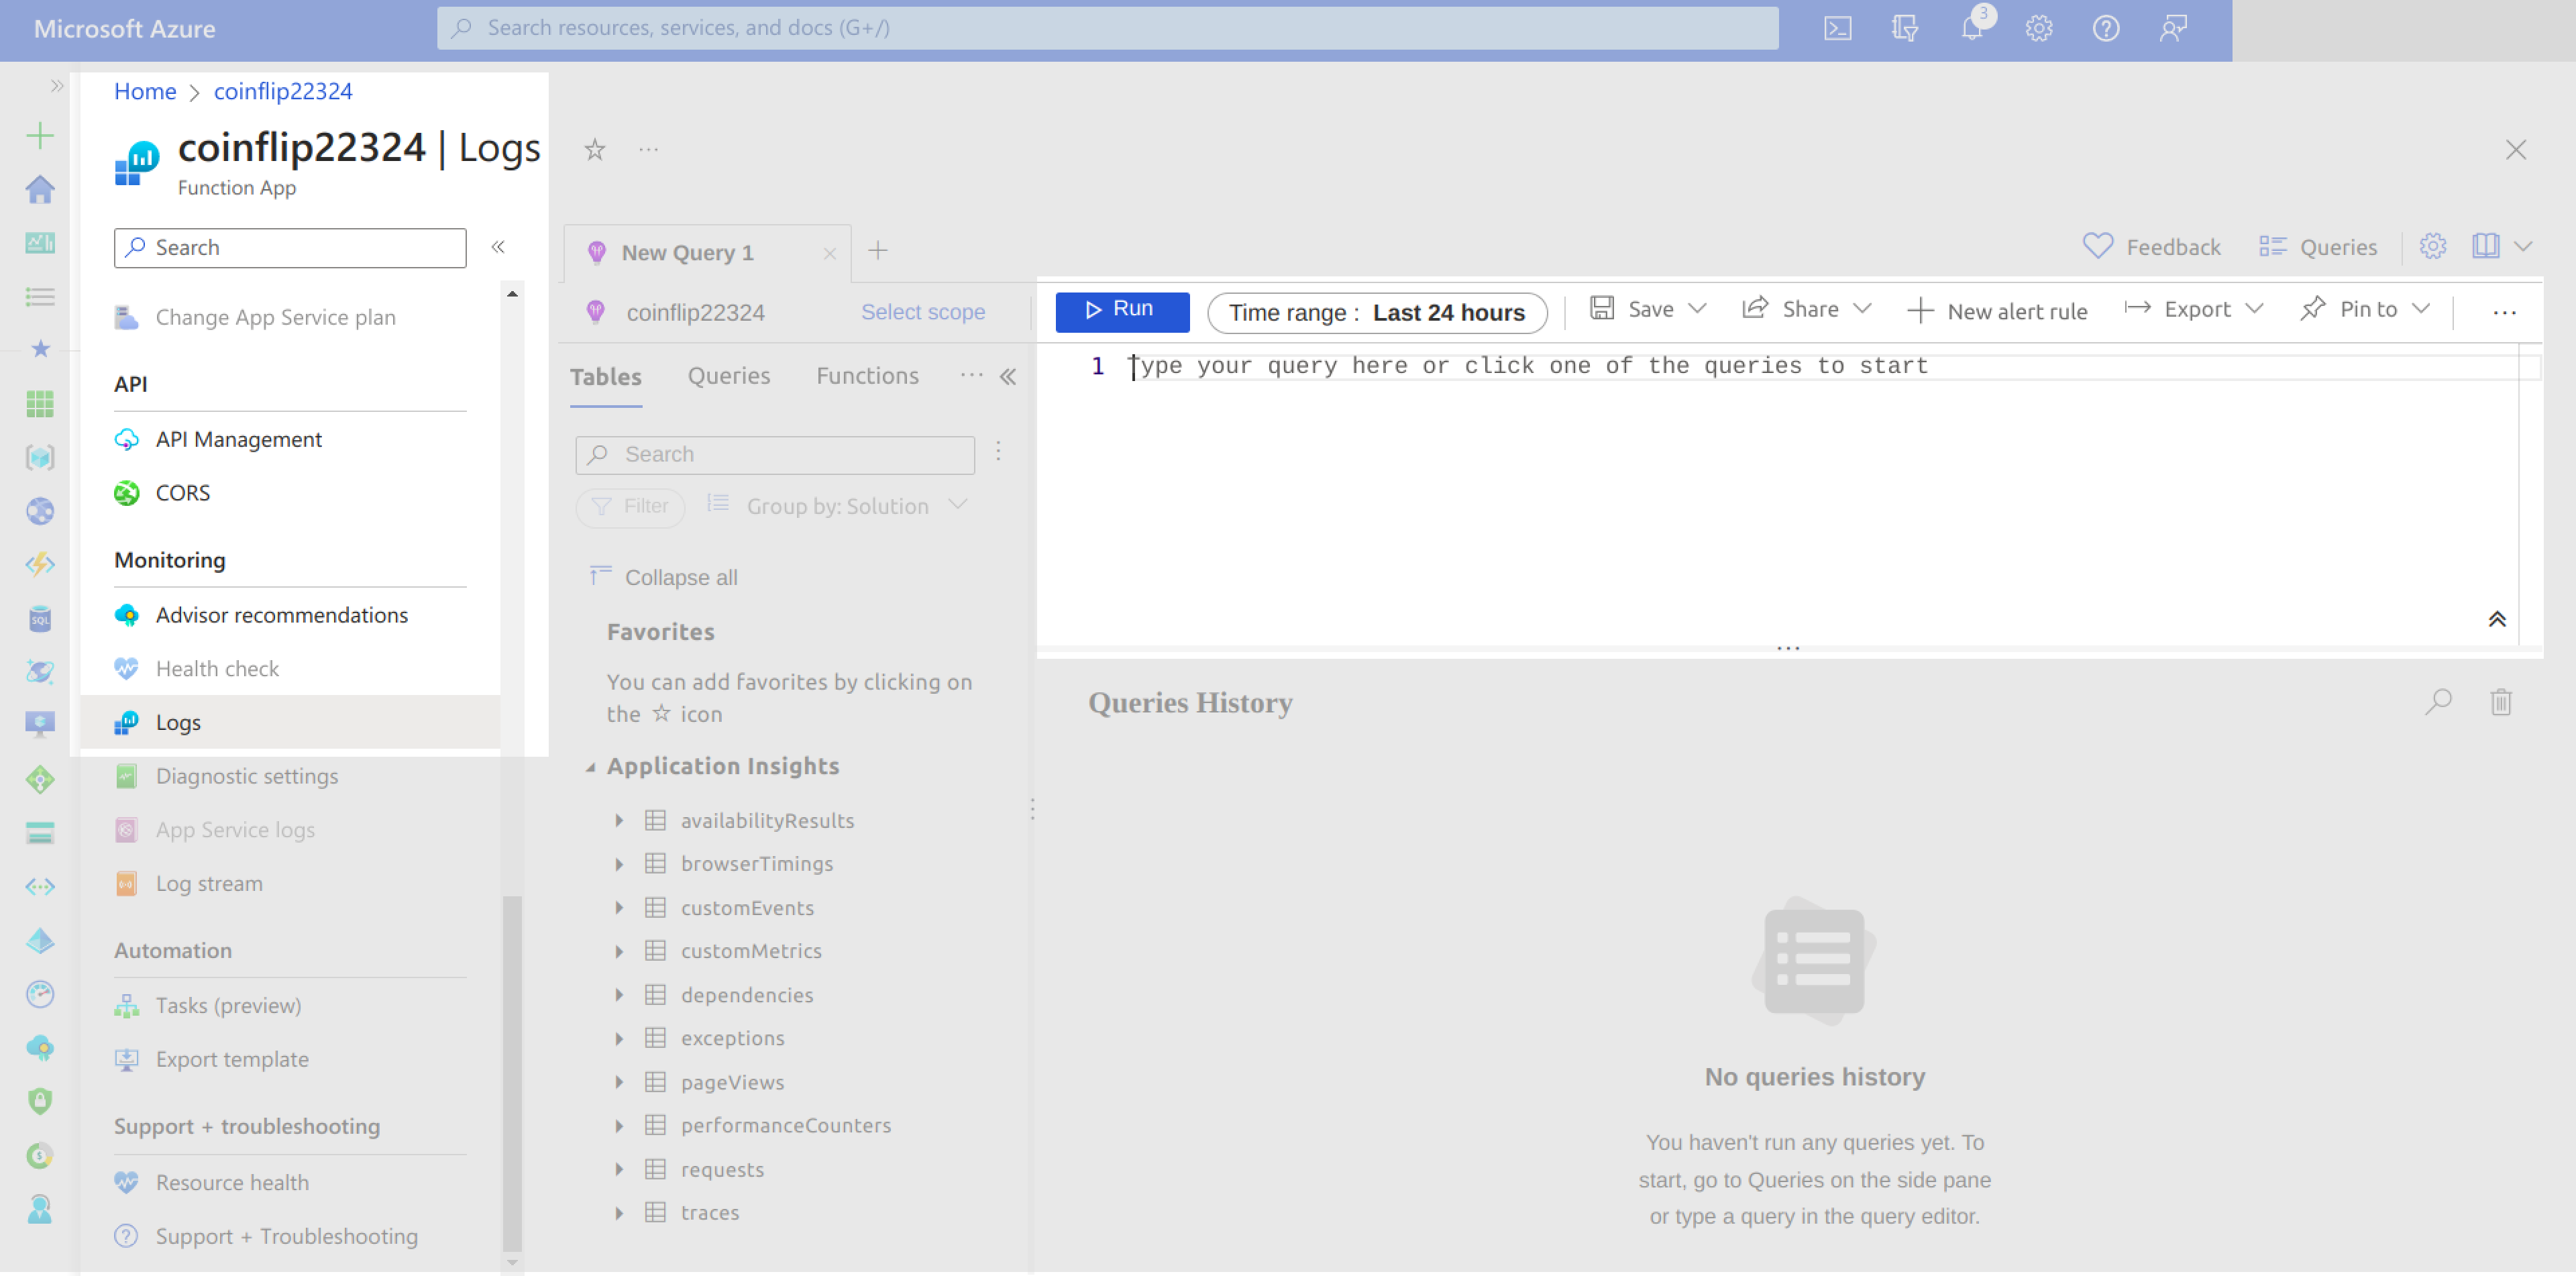The width and height of the screenshot is (2576, 1276).
Task: Click the portal settings gear icon
Action: click(x=2039, y=28)
